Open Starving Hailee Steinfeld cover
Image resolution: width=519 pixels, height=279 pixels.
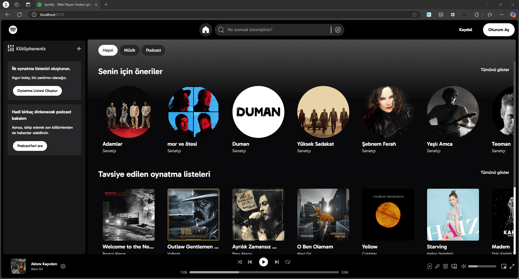[453, 215]
